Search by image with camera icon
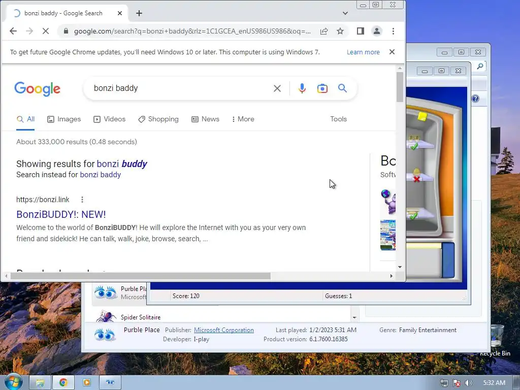 [322, 88]
